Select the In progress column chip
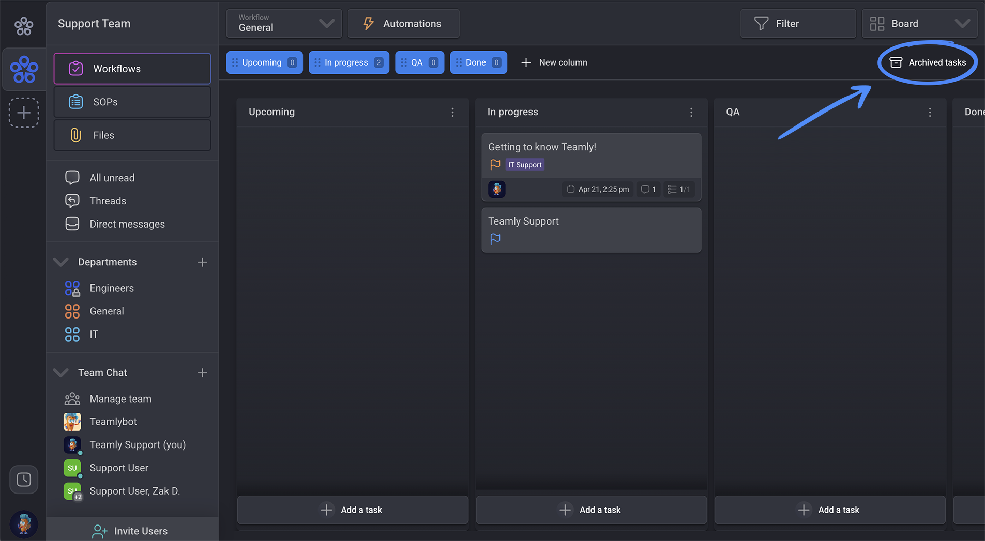985x541 pixels. click(x=349, y=62)
